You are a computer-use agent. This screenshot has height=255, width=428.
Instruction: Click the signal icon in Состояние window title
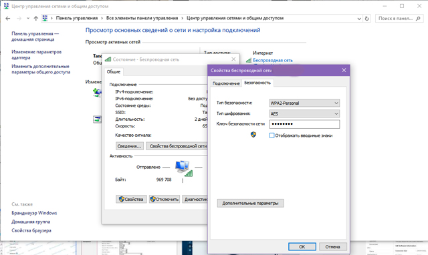[108, 59]
